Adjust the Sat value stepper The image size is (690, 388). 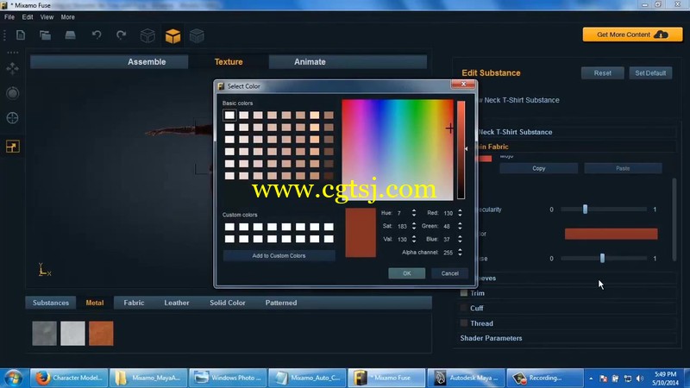click(414, 226)
